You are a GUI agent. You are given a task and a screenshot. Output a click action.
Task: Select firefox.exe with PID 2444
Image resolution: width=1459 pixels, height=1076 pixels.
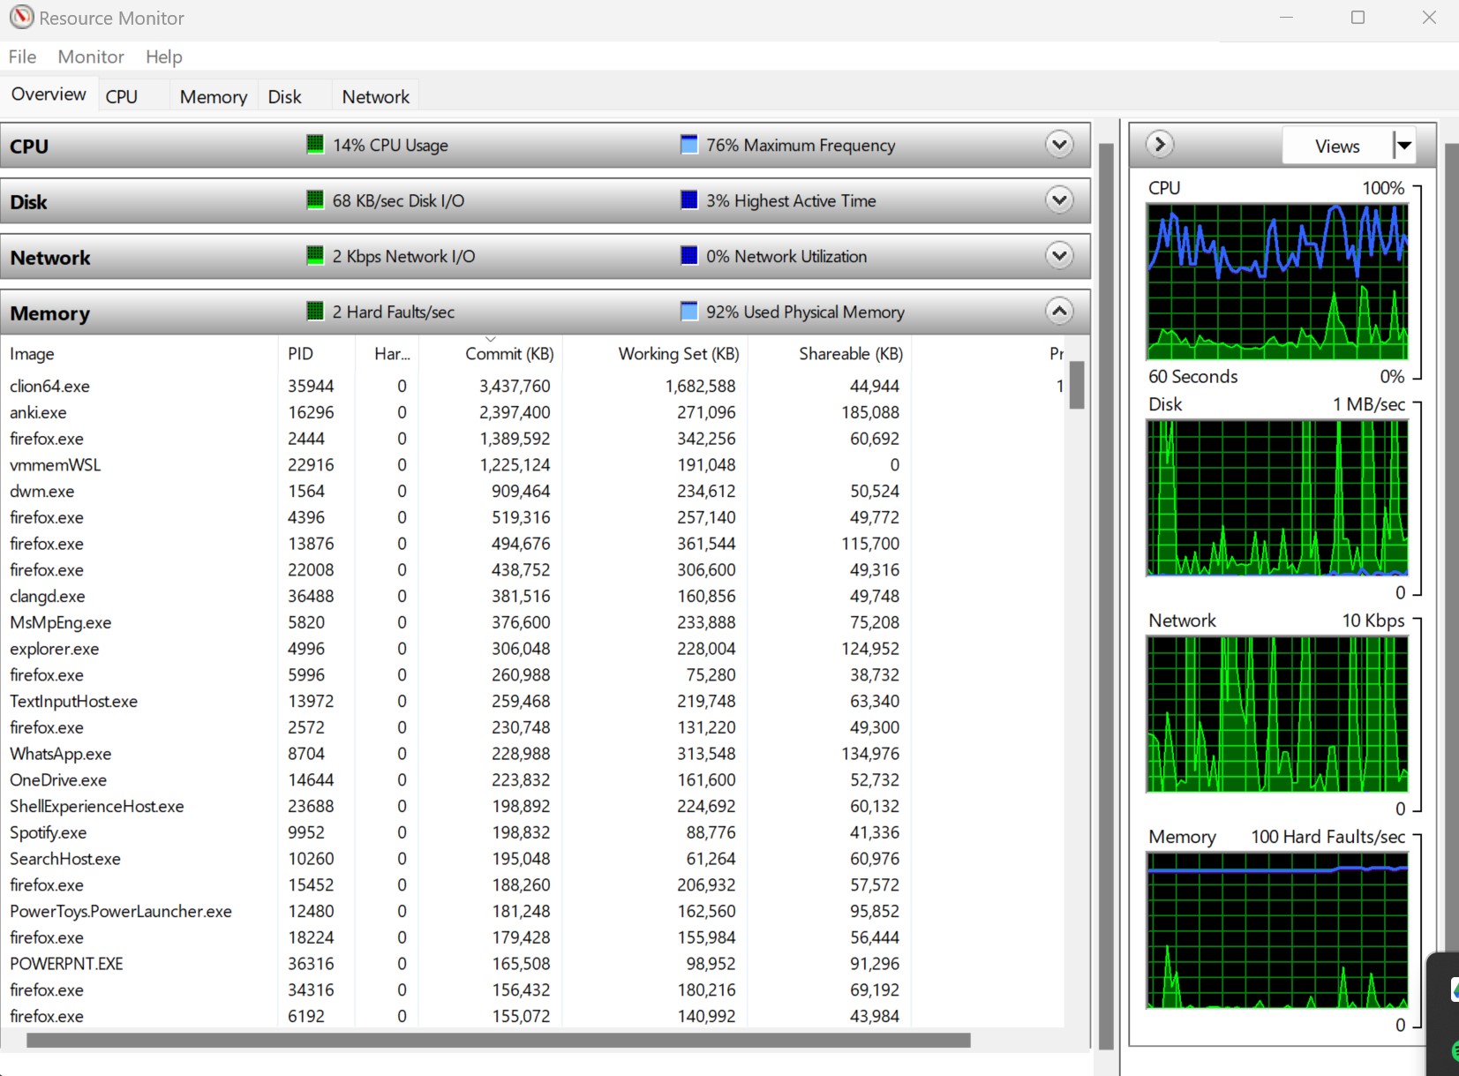coord(532,439)
